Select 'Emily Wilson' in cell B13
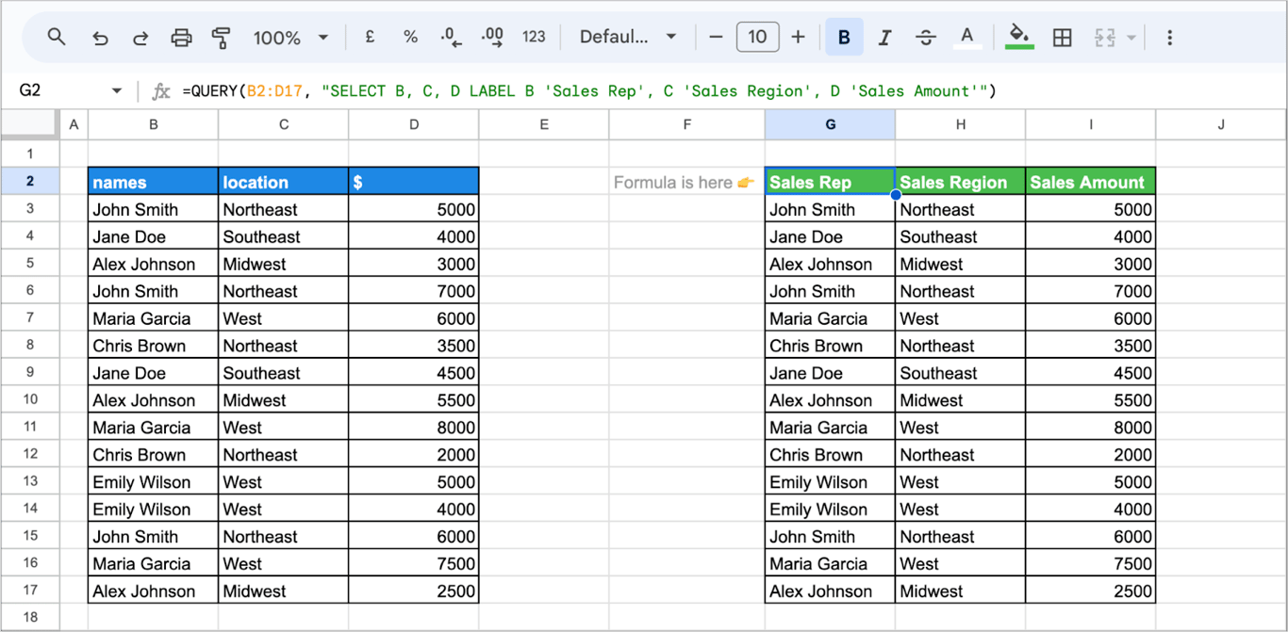1288x632 pixels. [x=153, y=482]
